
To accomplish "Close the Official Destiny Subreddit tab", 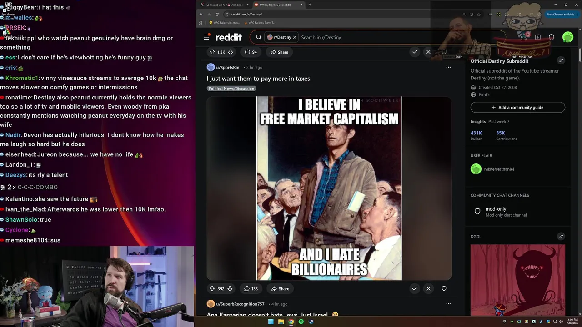I will pos(301,5).
